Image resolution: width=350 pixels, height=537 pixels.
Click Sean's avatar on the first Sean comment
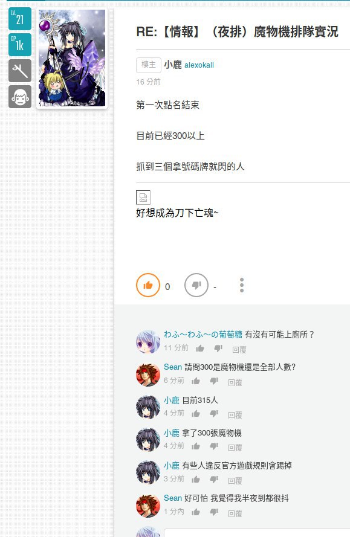click(148, 375)
